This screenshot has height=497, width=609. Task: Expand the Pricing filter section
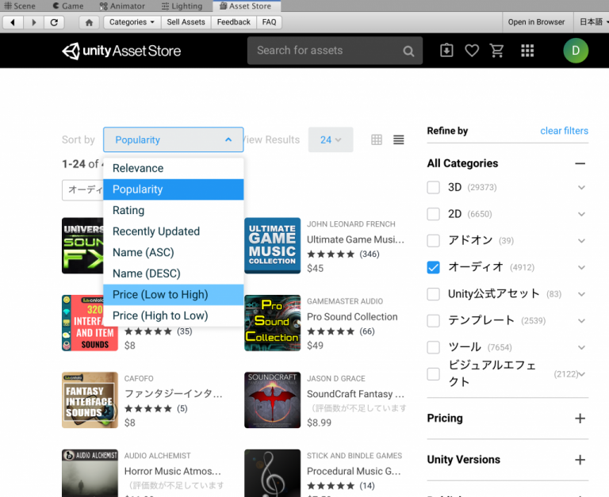580,419
